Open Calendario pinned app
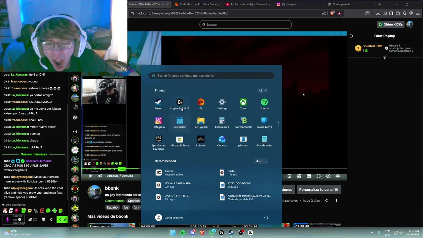 pyautogui.click(x=180, y=123)
